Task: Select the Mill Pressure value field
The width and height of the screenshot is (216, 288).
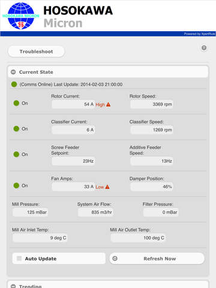Action: 30,212
